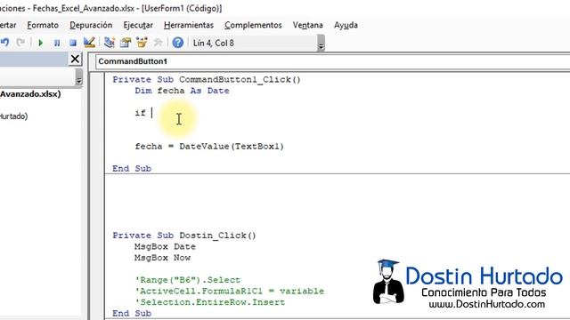The width and height of the screenshot is (570, 320).
Task: Click the line 'Dim fecha As Date'
Action: click(x=182, y=91)
